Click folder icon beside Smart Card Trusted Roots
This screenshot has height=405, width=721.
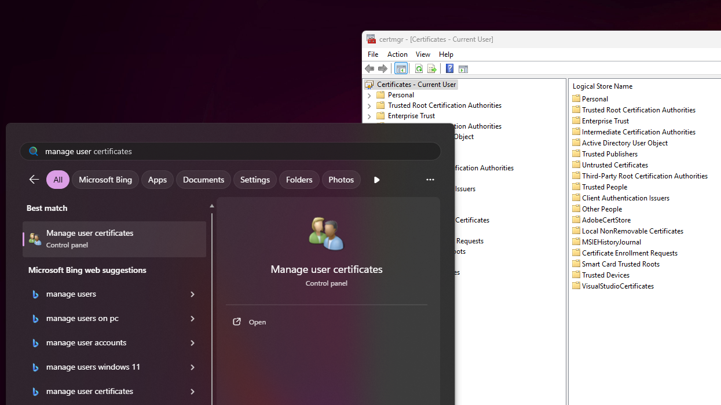coord(576,264)
